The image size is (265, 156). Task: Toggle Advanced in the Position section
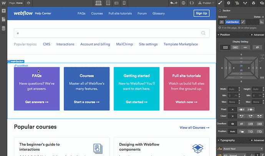pos(257,35)
